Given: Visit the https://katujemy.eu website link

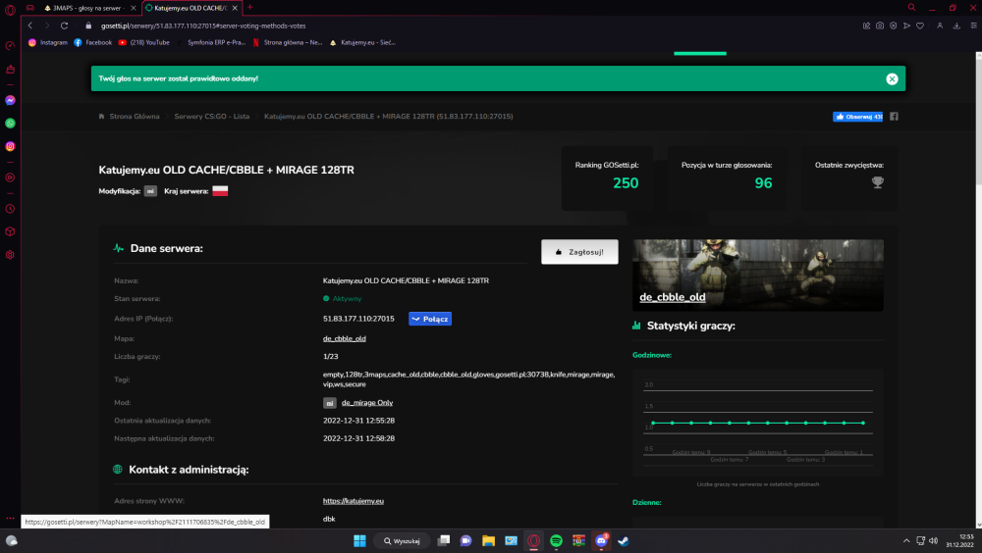Looking at the screenshot, I should tap(354, 501).
